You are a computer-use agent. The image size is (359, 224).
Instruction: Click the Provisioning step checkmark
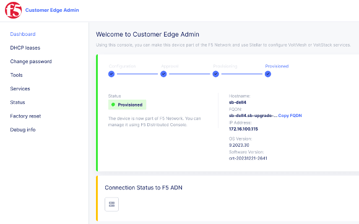[x=215, y=74]
